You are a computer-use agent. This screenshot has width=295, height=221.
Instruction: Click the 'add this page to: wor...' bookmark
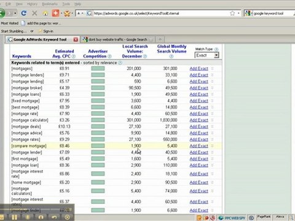pyautogui.click(x=41, y=23)
